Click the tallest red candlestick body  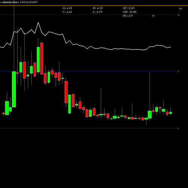tap(42, 59)
